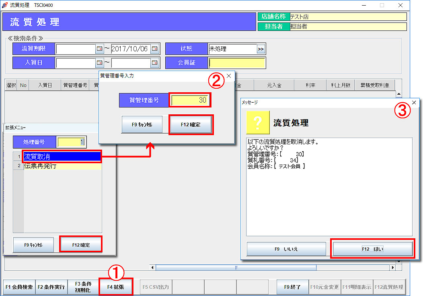Click the 処理番号 field in 拡張メニュー
This screenshot has height=296, width=423.
71,142
